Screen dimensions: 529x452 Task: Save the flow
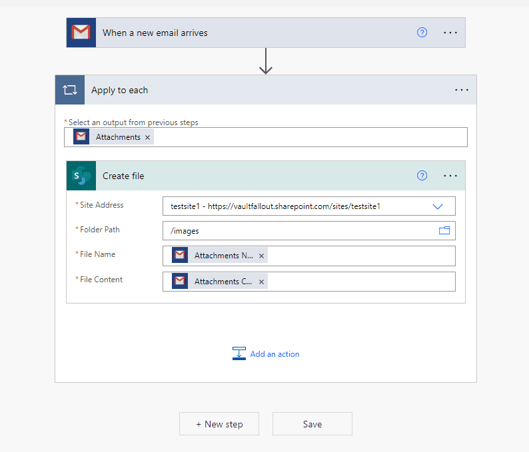pos(312,424)
